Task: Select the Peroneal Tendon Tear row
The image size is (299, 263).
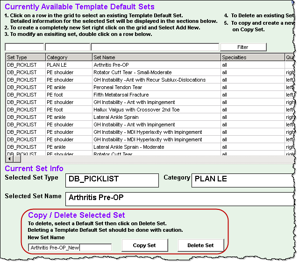Action: tap(150, 87)
